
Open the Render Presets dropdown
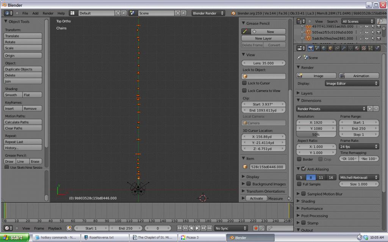pyautogui.click(x=331, y=109)
